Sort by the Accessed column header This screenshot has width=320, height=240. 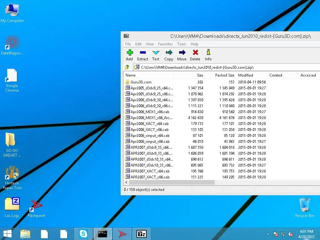pyautogui.click(x=308, y=75)
